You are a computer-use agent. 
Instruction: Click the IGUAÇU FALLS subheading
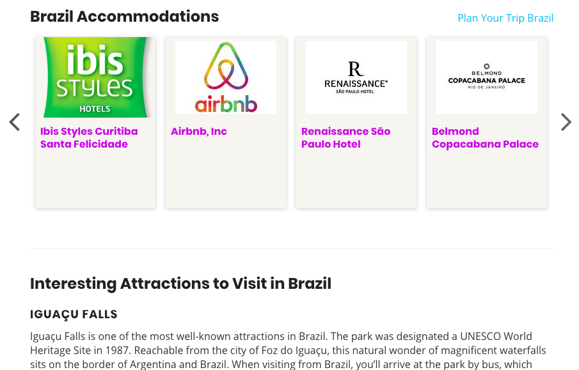point(74,314)
